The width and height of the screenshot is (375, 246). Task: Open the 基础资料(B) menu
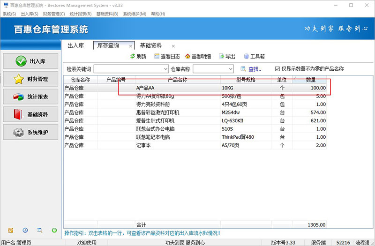[107, 14]
